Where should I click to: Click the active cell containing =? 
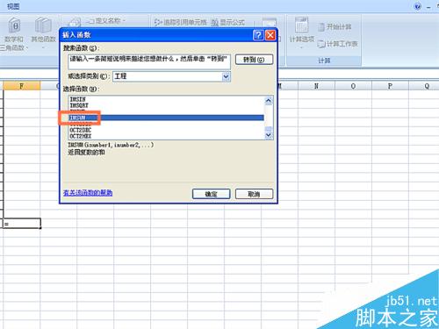point(22,224)
